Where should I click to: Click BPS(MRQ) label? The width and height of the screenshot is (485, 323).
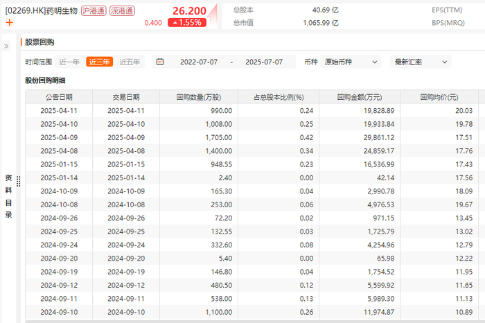(x=448, y=23)
